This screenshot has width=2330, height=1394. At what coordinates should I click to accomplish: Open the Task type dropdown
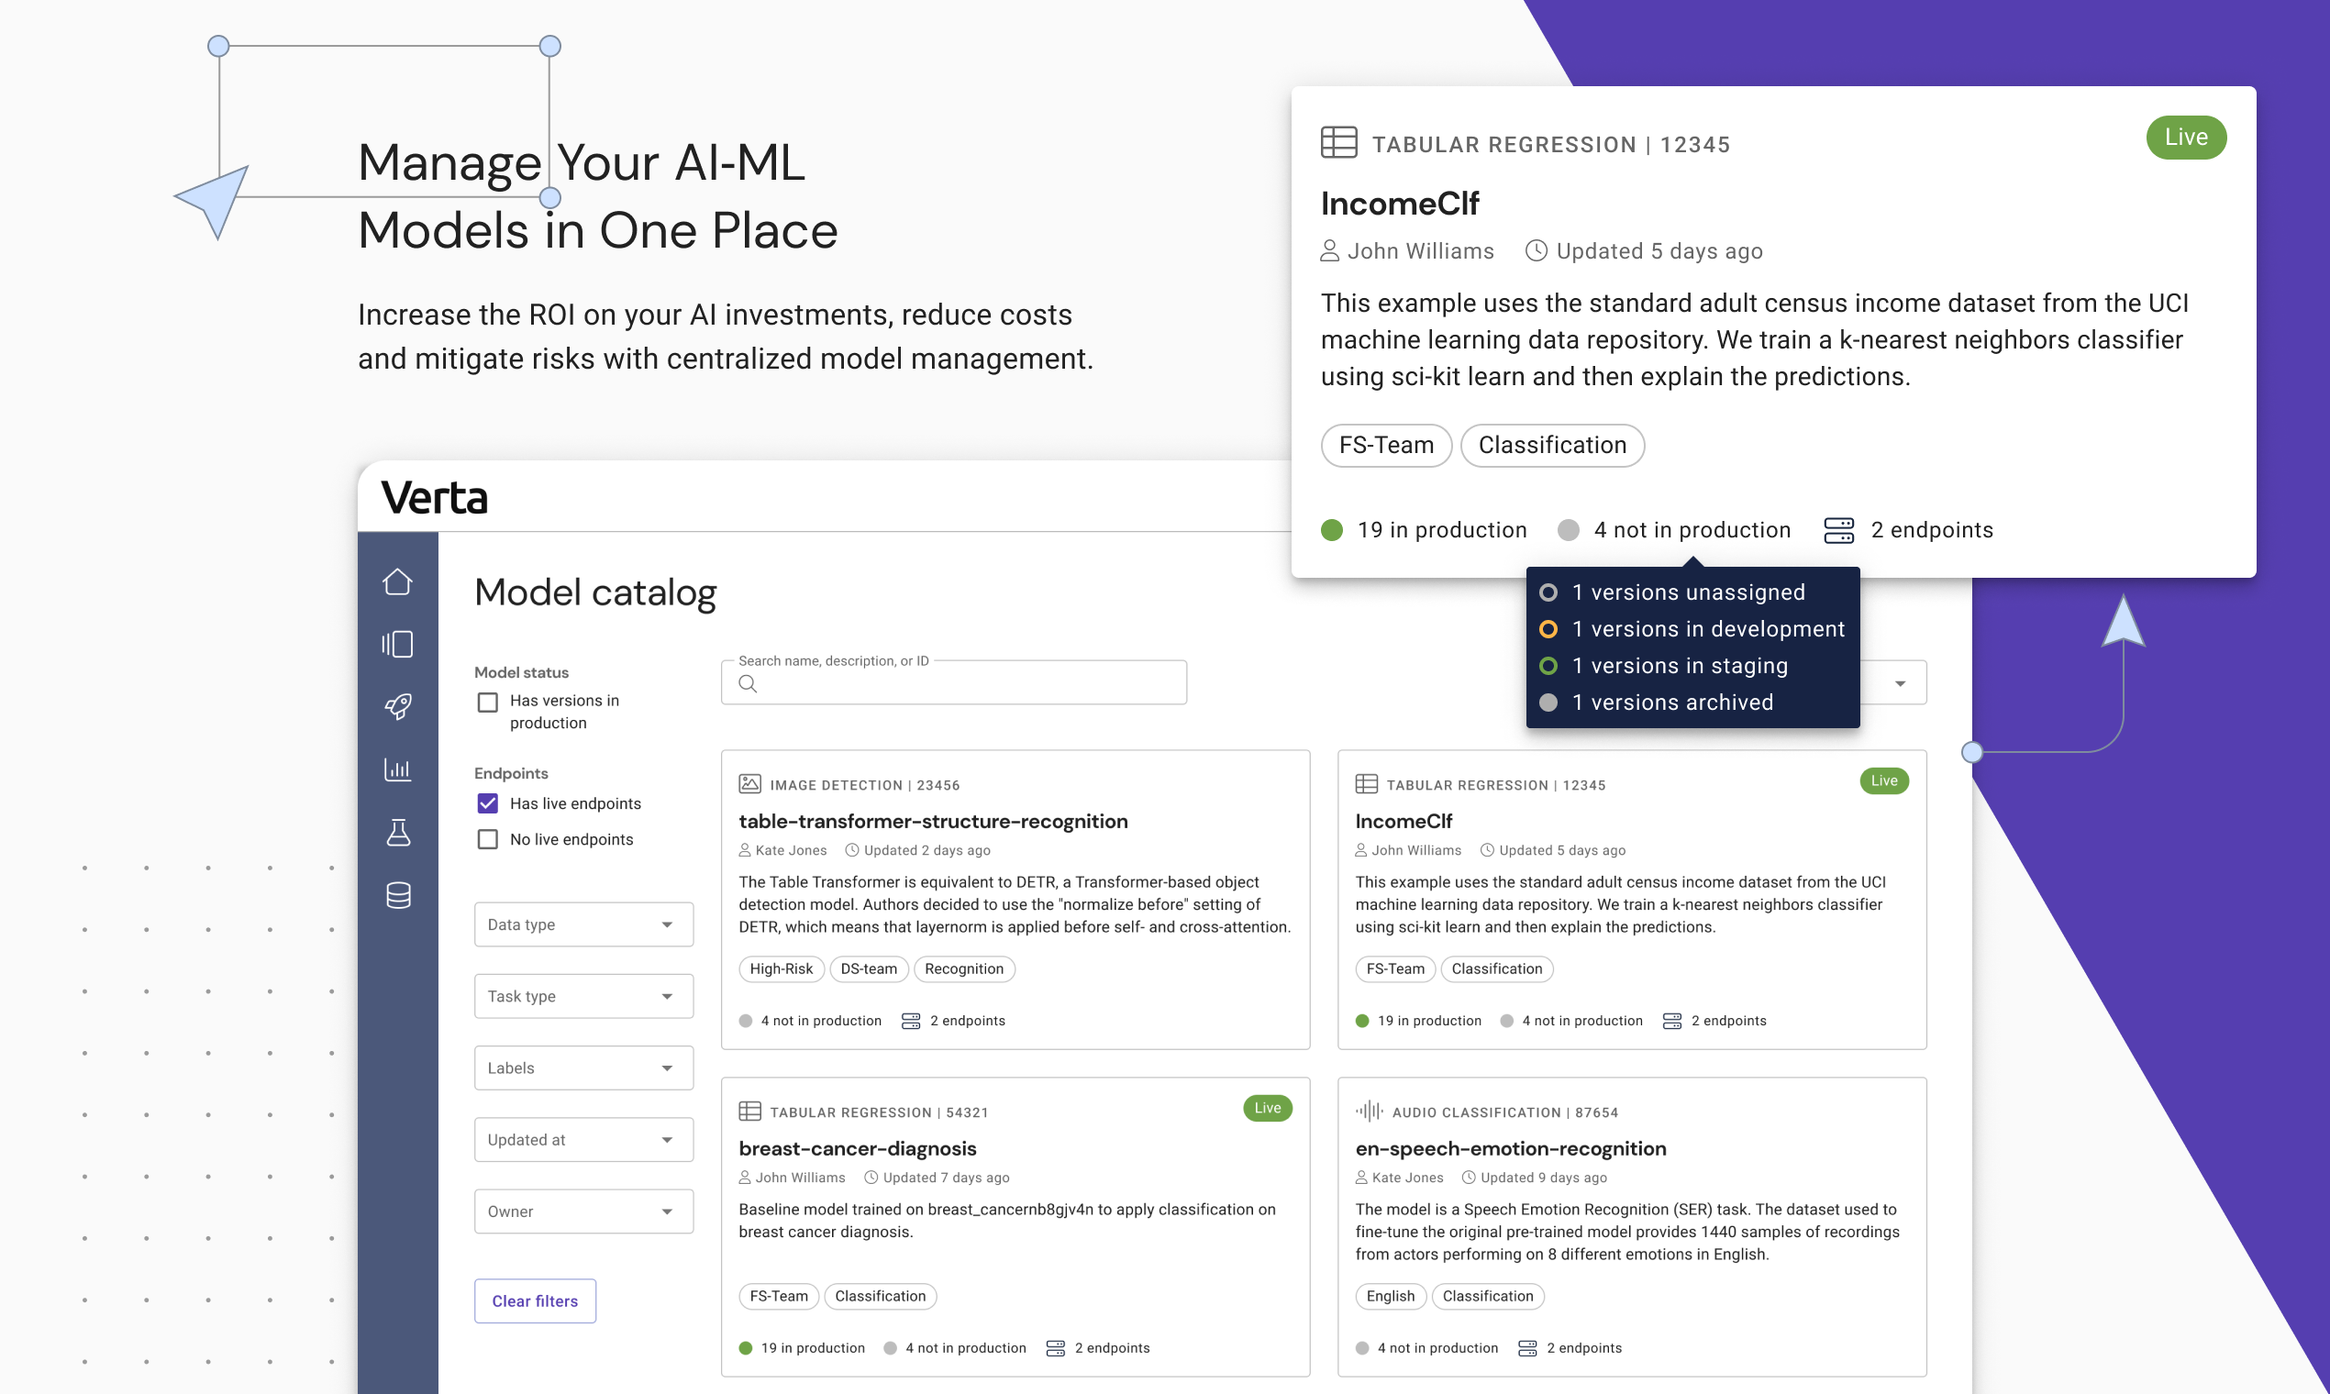(x=583, y=996)
